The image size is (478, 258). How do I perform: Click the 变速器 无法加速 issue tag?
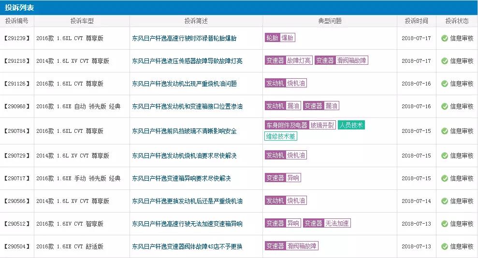click(327, 223)
